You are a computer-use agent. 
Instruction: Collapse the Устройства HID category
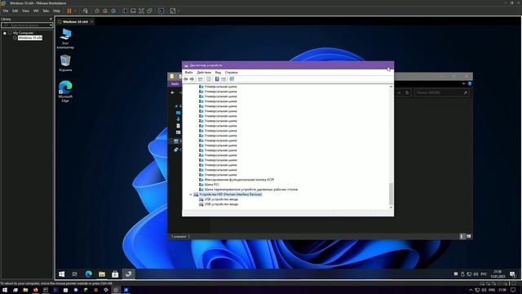(x=191, y=194)
